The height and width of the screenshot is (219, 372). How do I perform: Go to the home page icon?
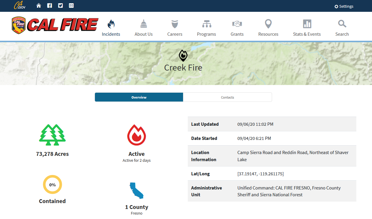coord(39,6)
